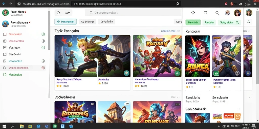Show hidden tray icons chevron
Image resolution: width=259 pixels, height=129 pixels.
[219, 126]
